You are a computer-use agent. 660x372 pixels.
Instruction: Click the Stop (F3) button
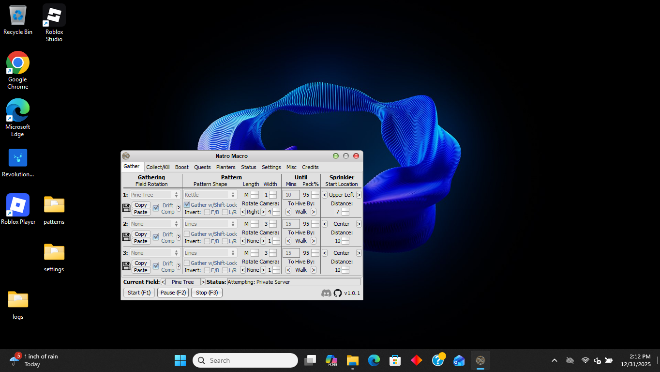(x=207, y=293)
